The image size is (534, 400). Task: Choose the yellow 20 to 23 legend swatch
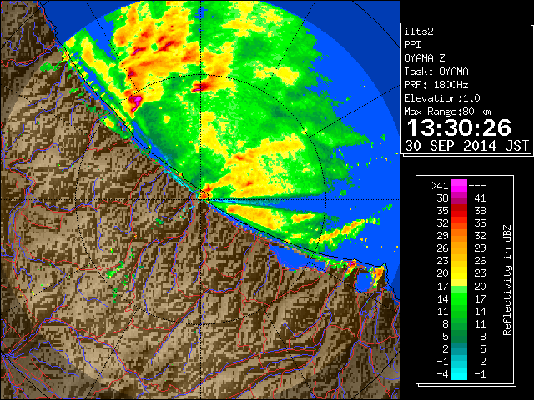[459, 273]
